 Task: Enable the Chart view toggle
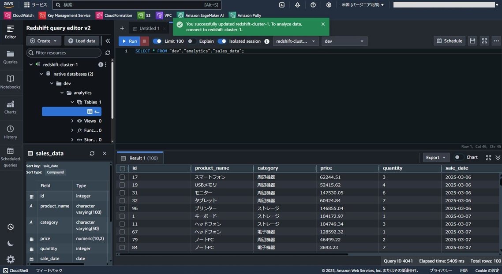(458, 157)
